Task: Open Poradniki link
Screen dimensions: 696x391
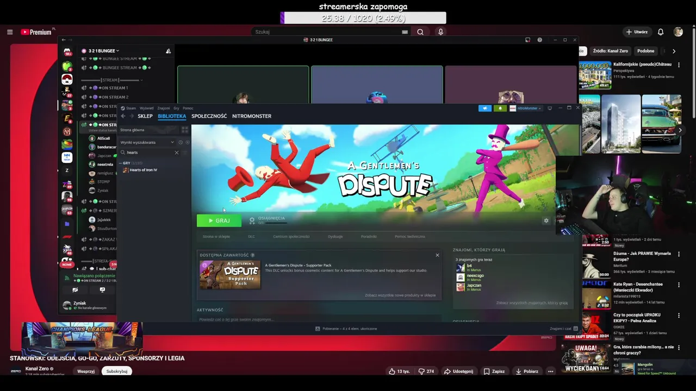Action: 369,237
